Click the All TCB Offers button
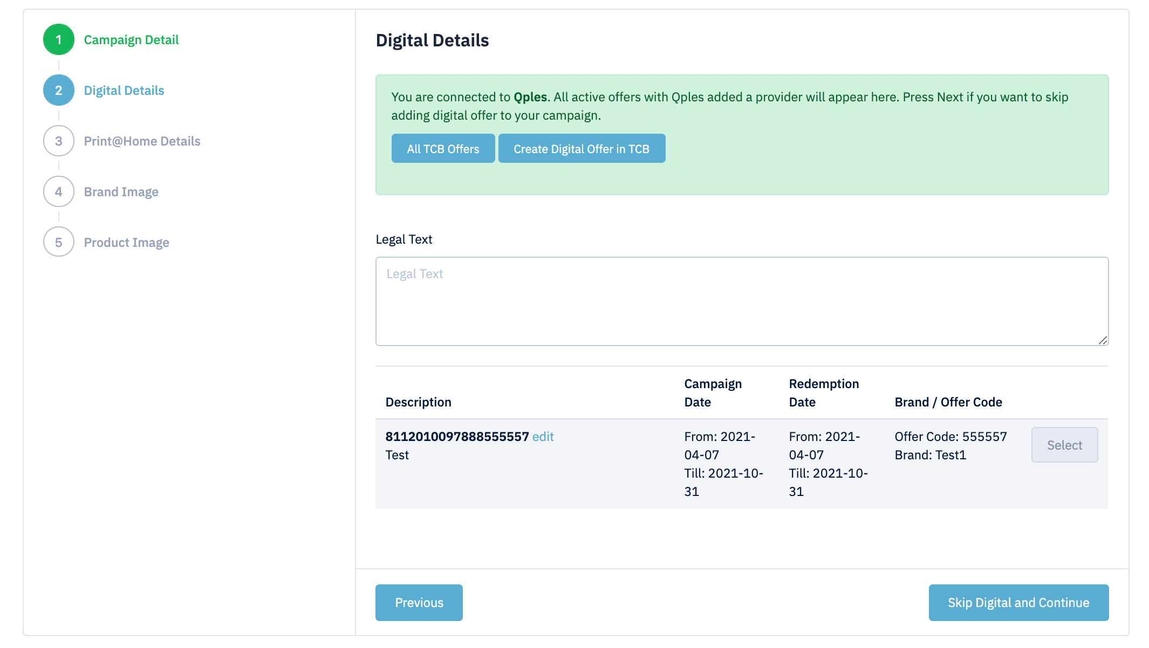 [x=443, y=149]
